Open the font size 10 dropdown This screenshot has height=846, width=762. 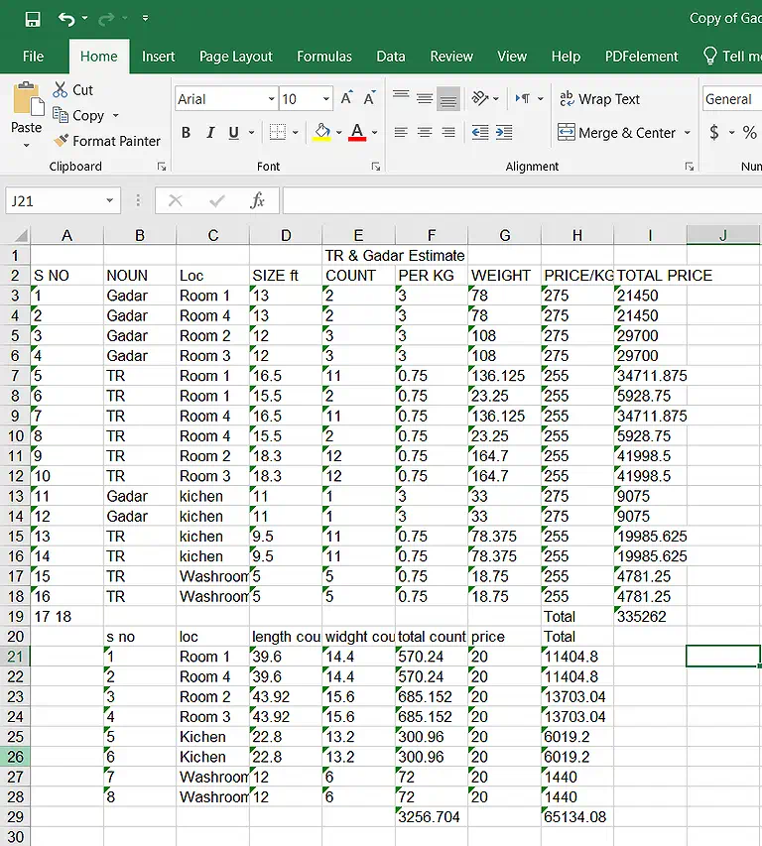pos(326,99)
